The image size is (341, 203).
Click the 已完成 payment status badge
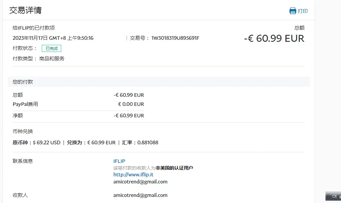52,48
